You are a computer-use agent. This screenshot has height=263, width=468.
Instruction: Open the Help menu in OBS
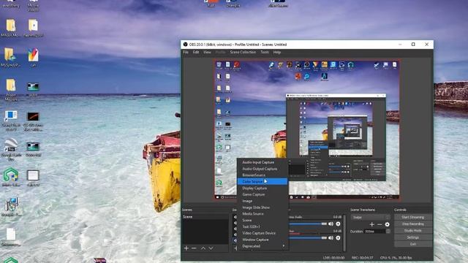[277, 52]
